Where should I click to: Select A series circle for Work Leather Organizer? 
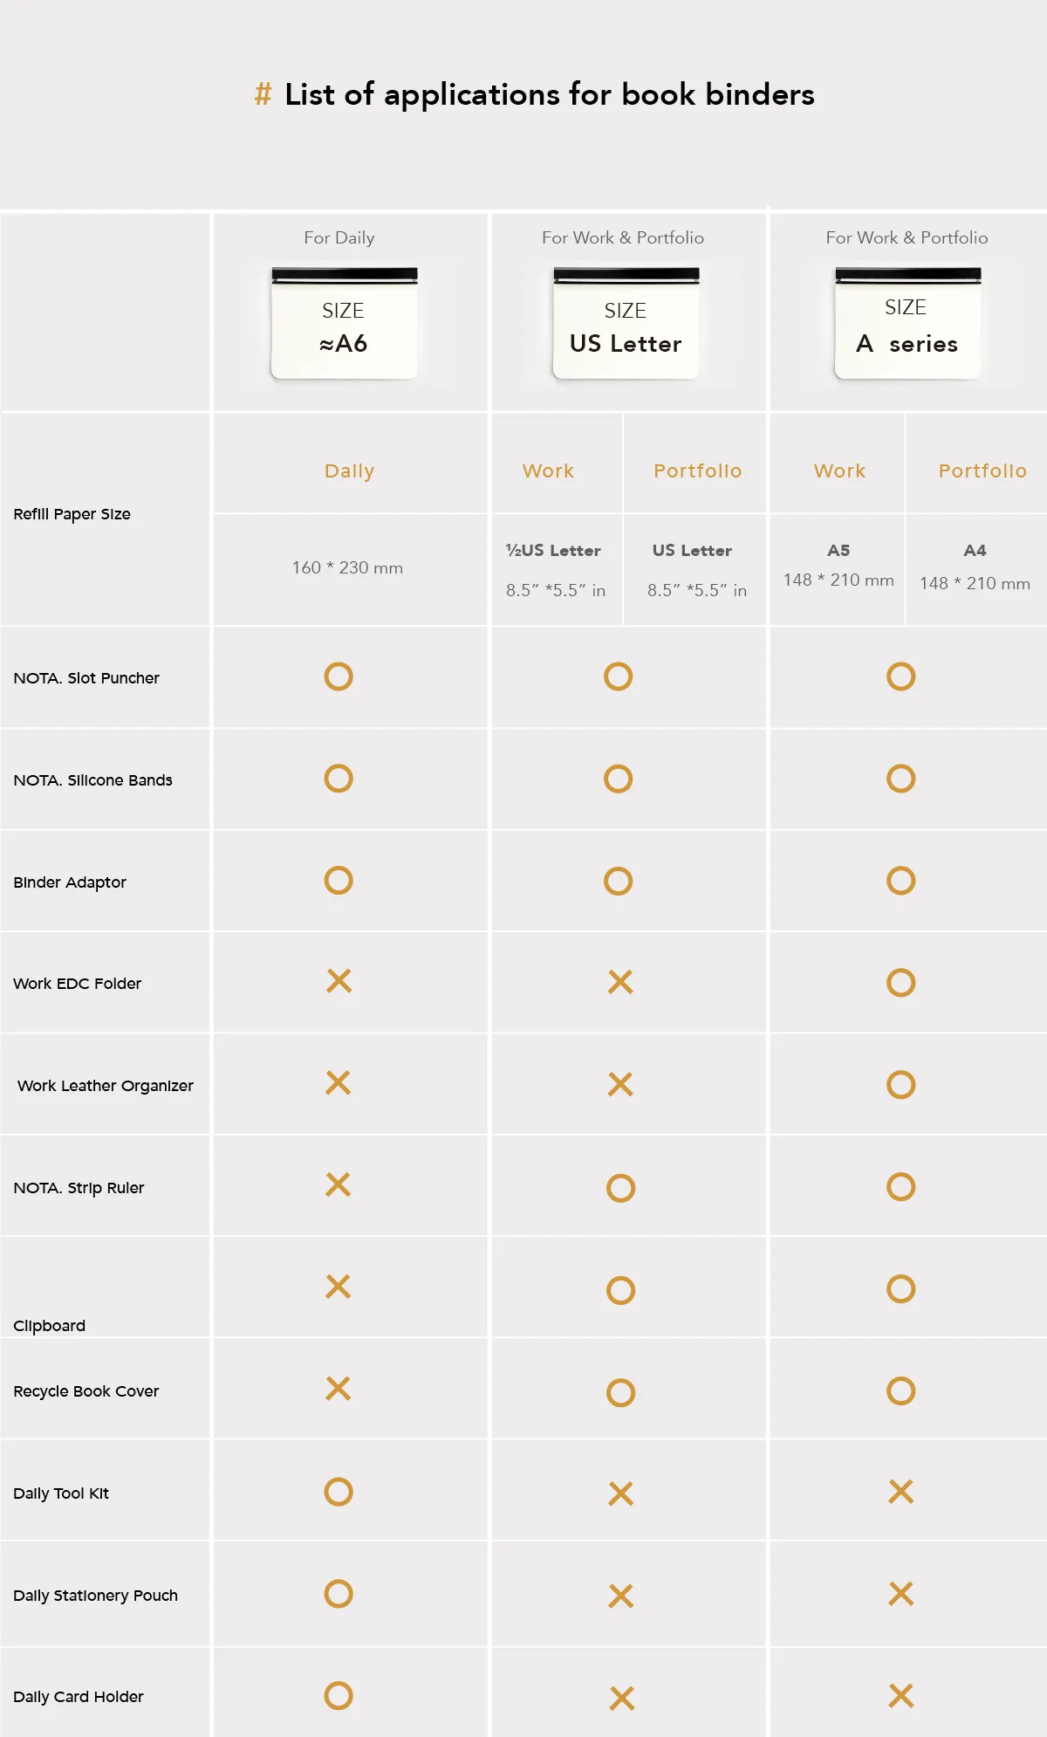coord(900,1084)
